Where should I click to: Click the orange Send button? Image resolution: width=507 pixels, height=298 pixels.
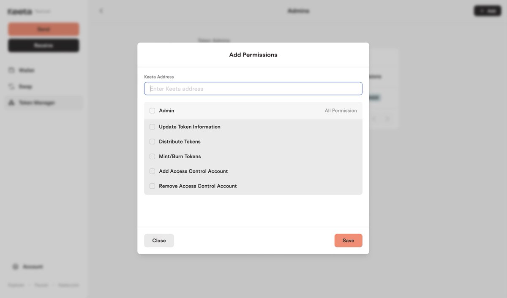44,29
